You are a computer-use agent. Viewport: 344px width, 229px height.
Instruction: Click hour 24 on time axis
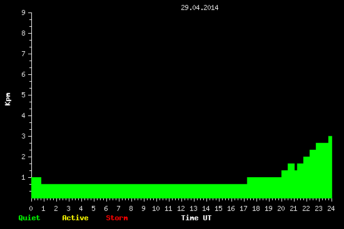[x=331, y=208]
